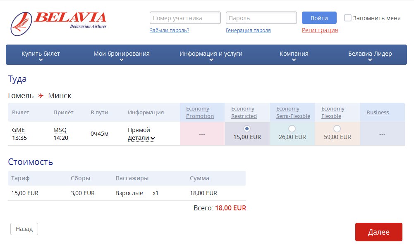Expand the Мои бронирования menu
Screen dimensions: 414x245
pos(121,54)
